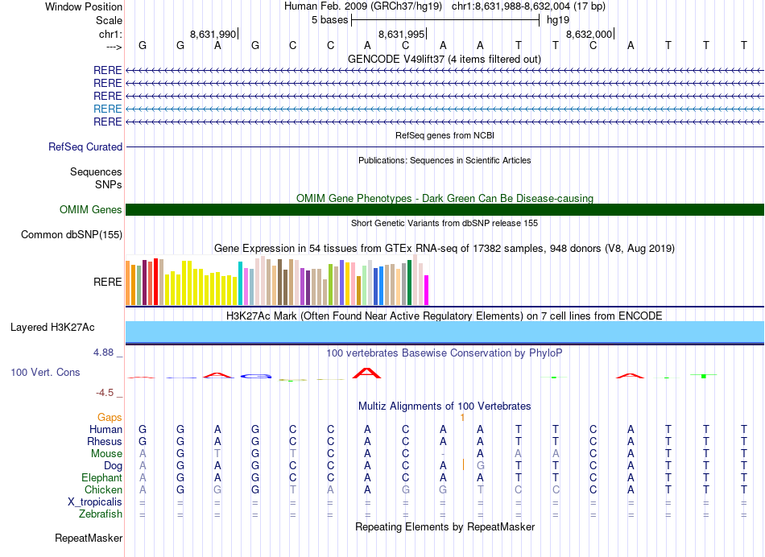Click the chr1:8,631,988-8,632,004 position text

pyautogui.click(x=528, y=6)
